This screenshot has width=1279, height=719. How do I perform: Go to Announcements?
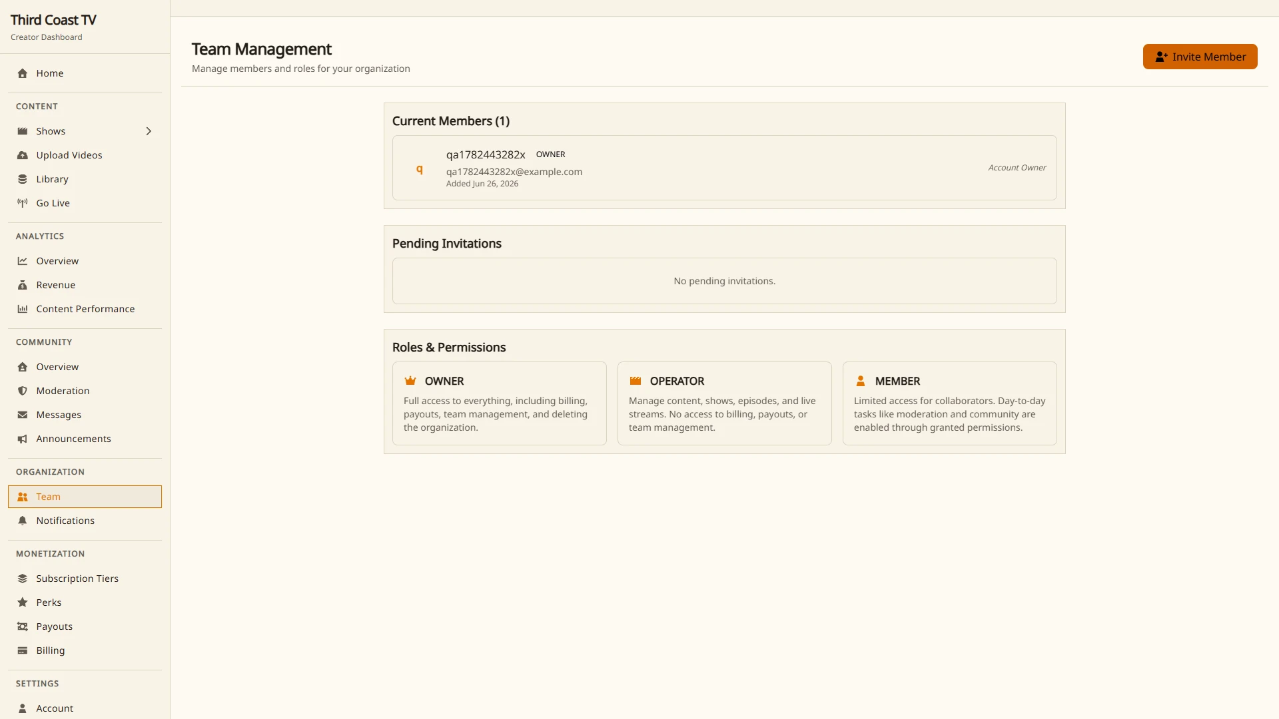coord(85,439)
